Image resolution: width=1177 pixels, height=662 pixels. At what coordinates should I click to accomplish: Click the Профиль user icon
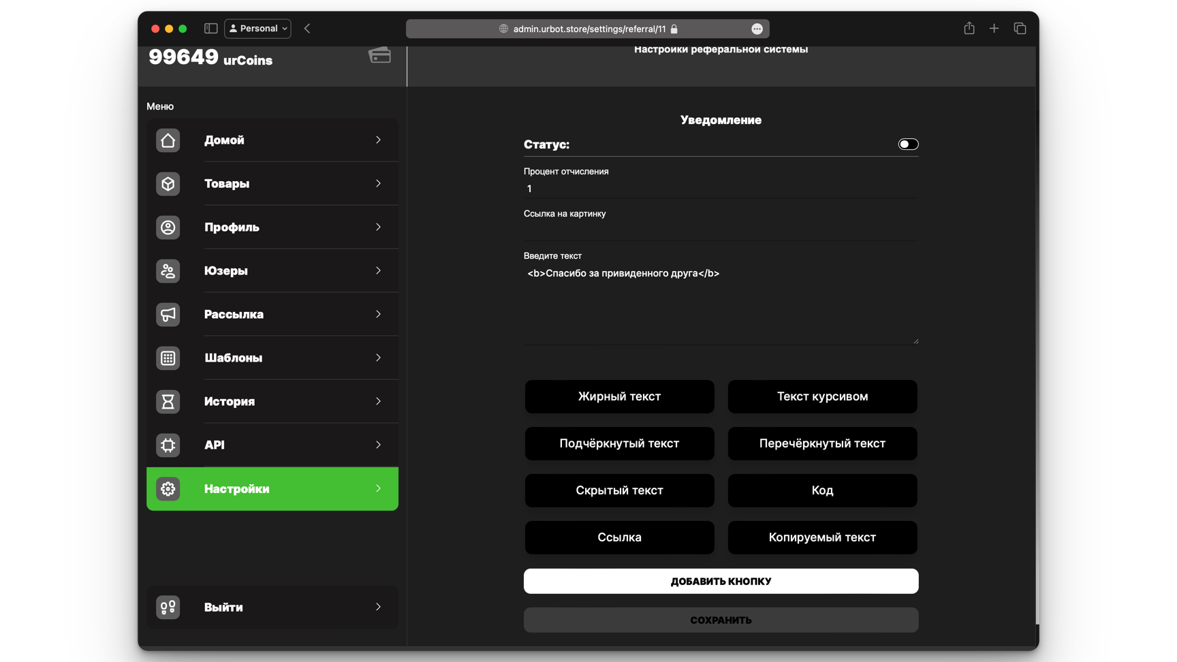pos(168,227)
